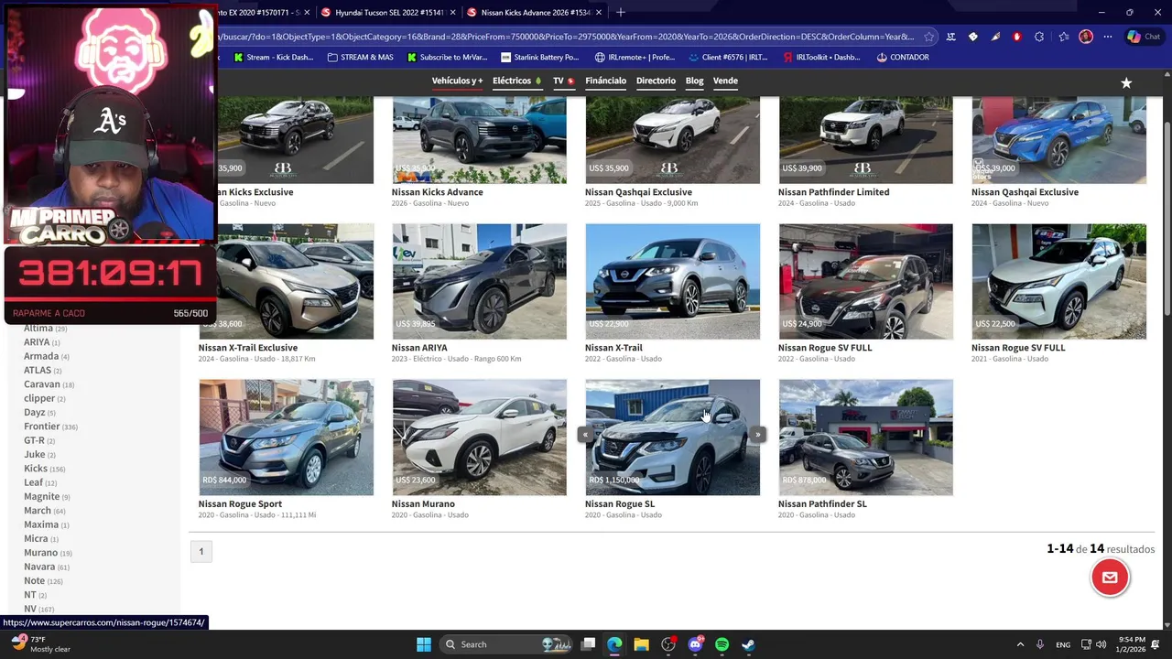Screen dimensions: 1172x659
Task: Click the microphone tray icon
Action: [1040, 644]
